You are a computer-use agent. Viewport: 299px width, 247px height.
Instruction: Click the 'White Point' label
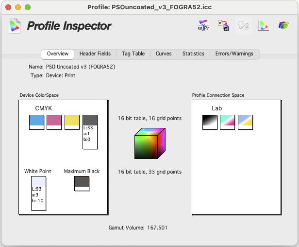[x=38, y=171]
